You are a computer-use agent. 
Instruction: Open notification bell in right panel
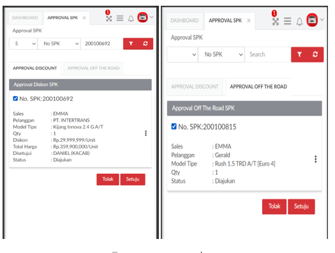coord(299,21)
